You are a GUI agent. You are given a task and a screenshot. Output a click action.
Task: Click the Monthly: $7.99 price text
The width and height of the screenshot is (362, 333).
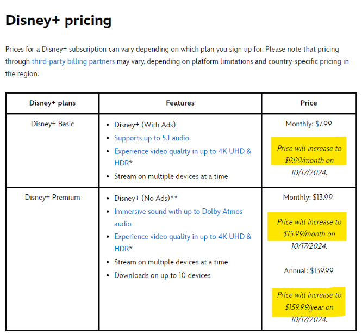coord(309,124)
